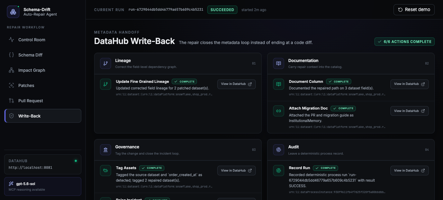Click the Schema Diff braces icon
The image size is (443, 200).
click(x=11, y=55)
